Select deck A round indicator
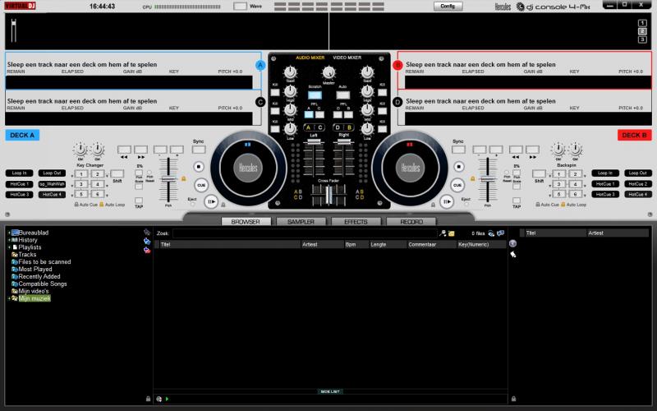This screenshot has width=657, height=411. point(260,65)
